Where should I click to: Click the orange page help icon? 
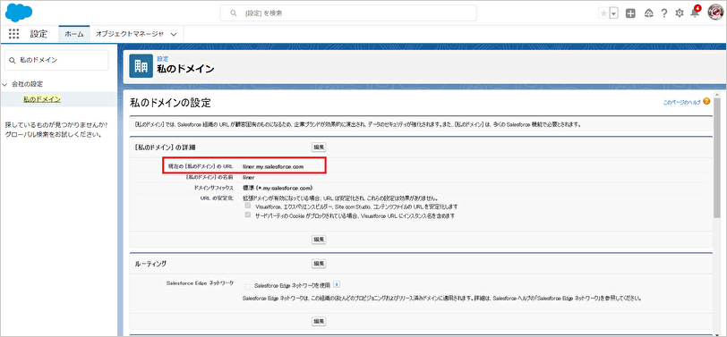pyautogui.click(x=706, y=101)
